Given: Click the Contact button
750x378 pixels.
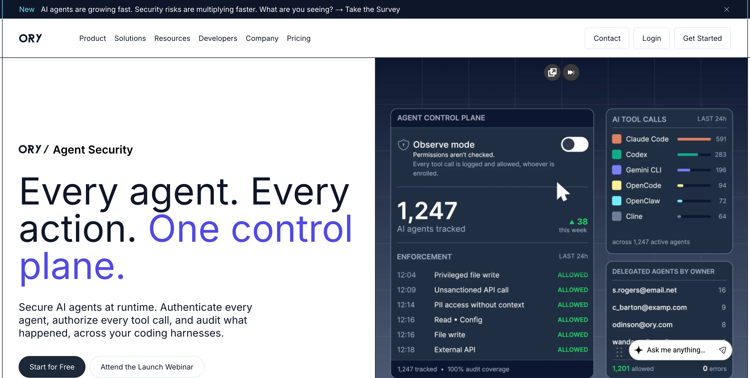Looking at the screenshot, I should pos(607,38).
